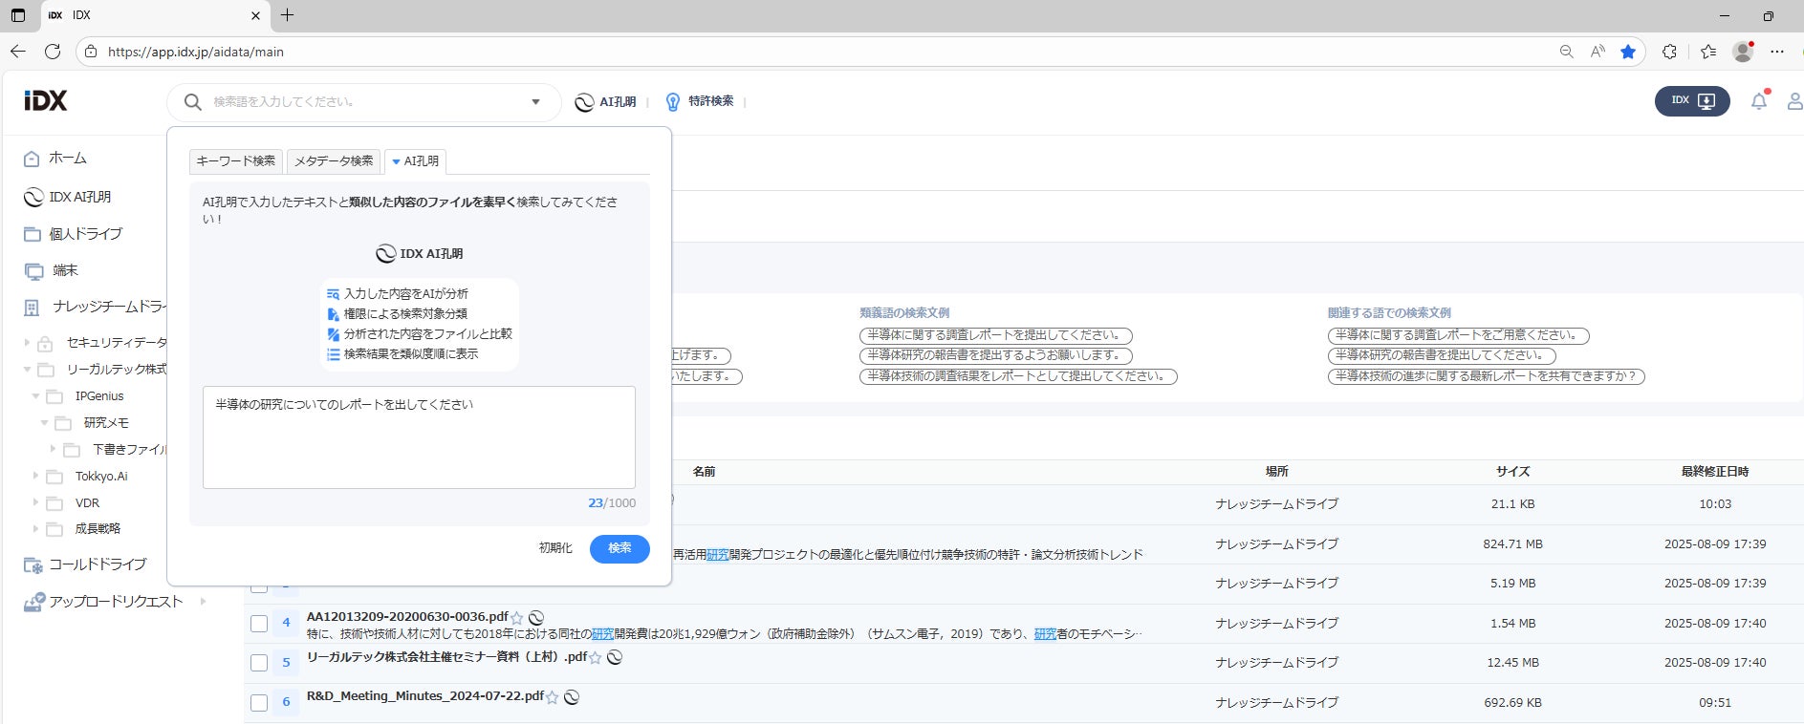
Task: Open AI孔明 from the top bar
Action: coord(605,102)
